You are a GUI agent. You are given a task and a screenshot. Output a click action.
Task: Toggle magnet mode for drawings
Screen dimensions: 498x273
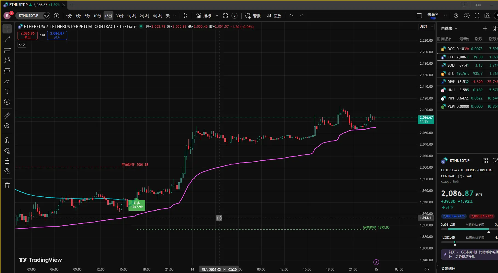[x=7, y=140]
